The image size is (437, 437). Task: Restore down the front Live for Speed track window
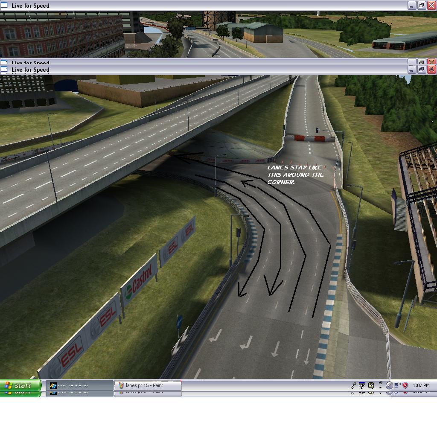(421, 69)
